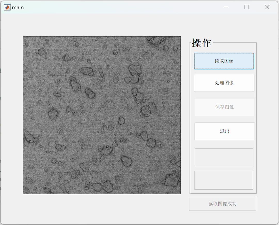Click the main window title text

(x=18, y=8)
